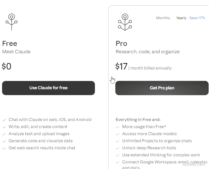The height and width of the screenshot is (169, 209).
Task: Click 'Unlimited Projects to organize chats' feature
Action: 157,141
